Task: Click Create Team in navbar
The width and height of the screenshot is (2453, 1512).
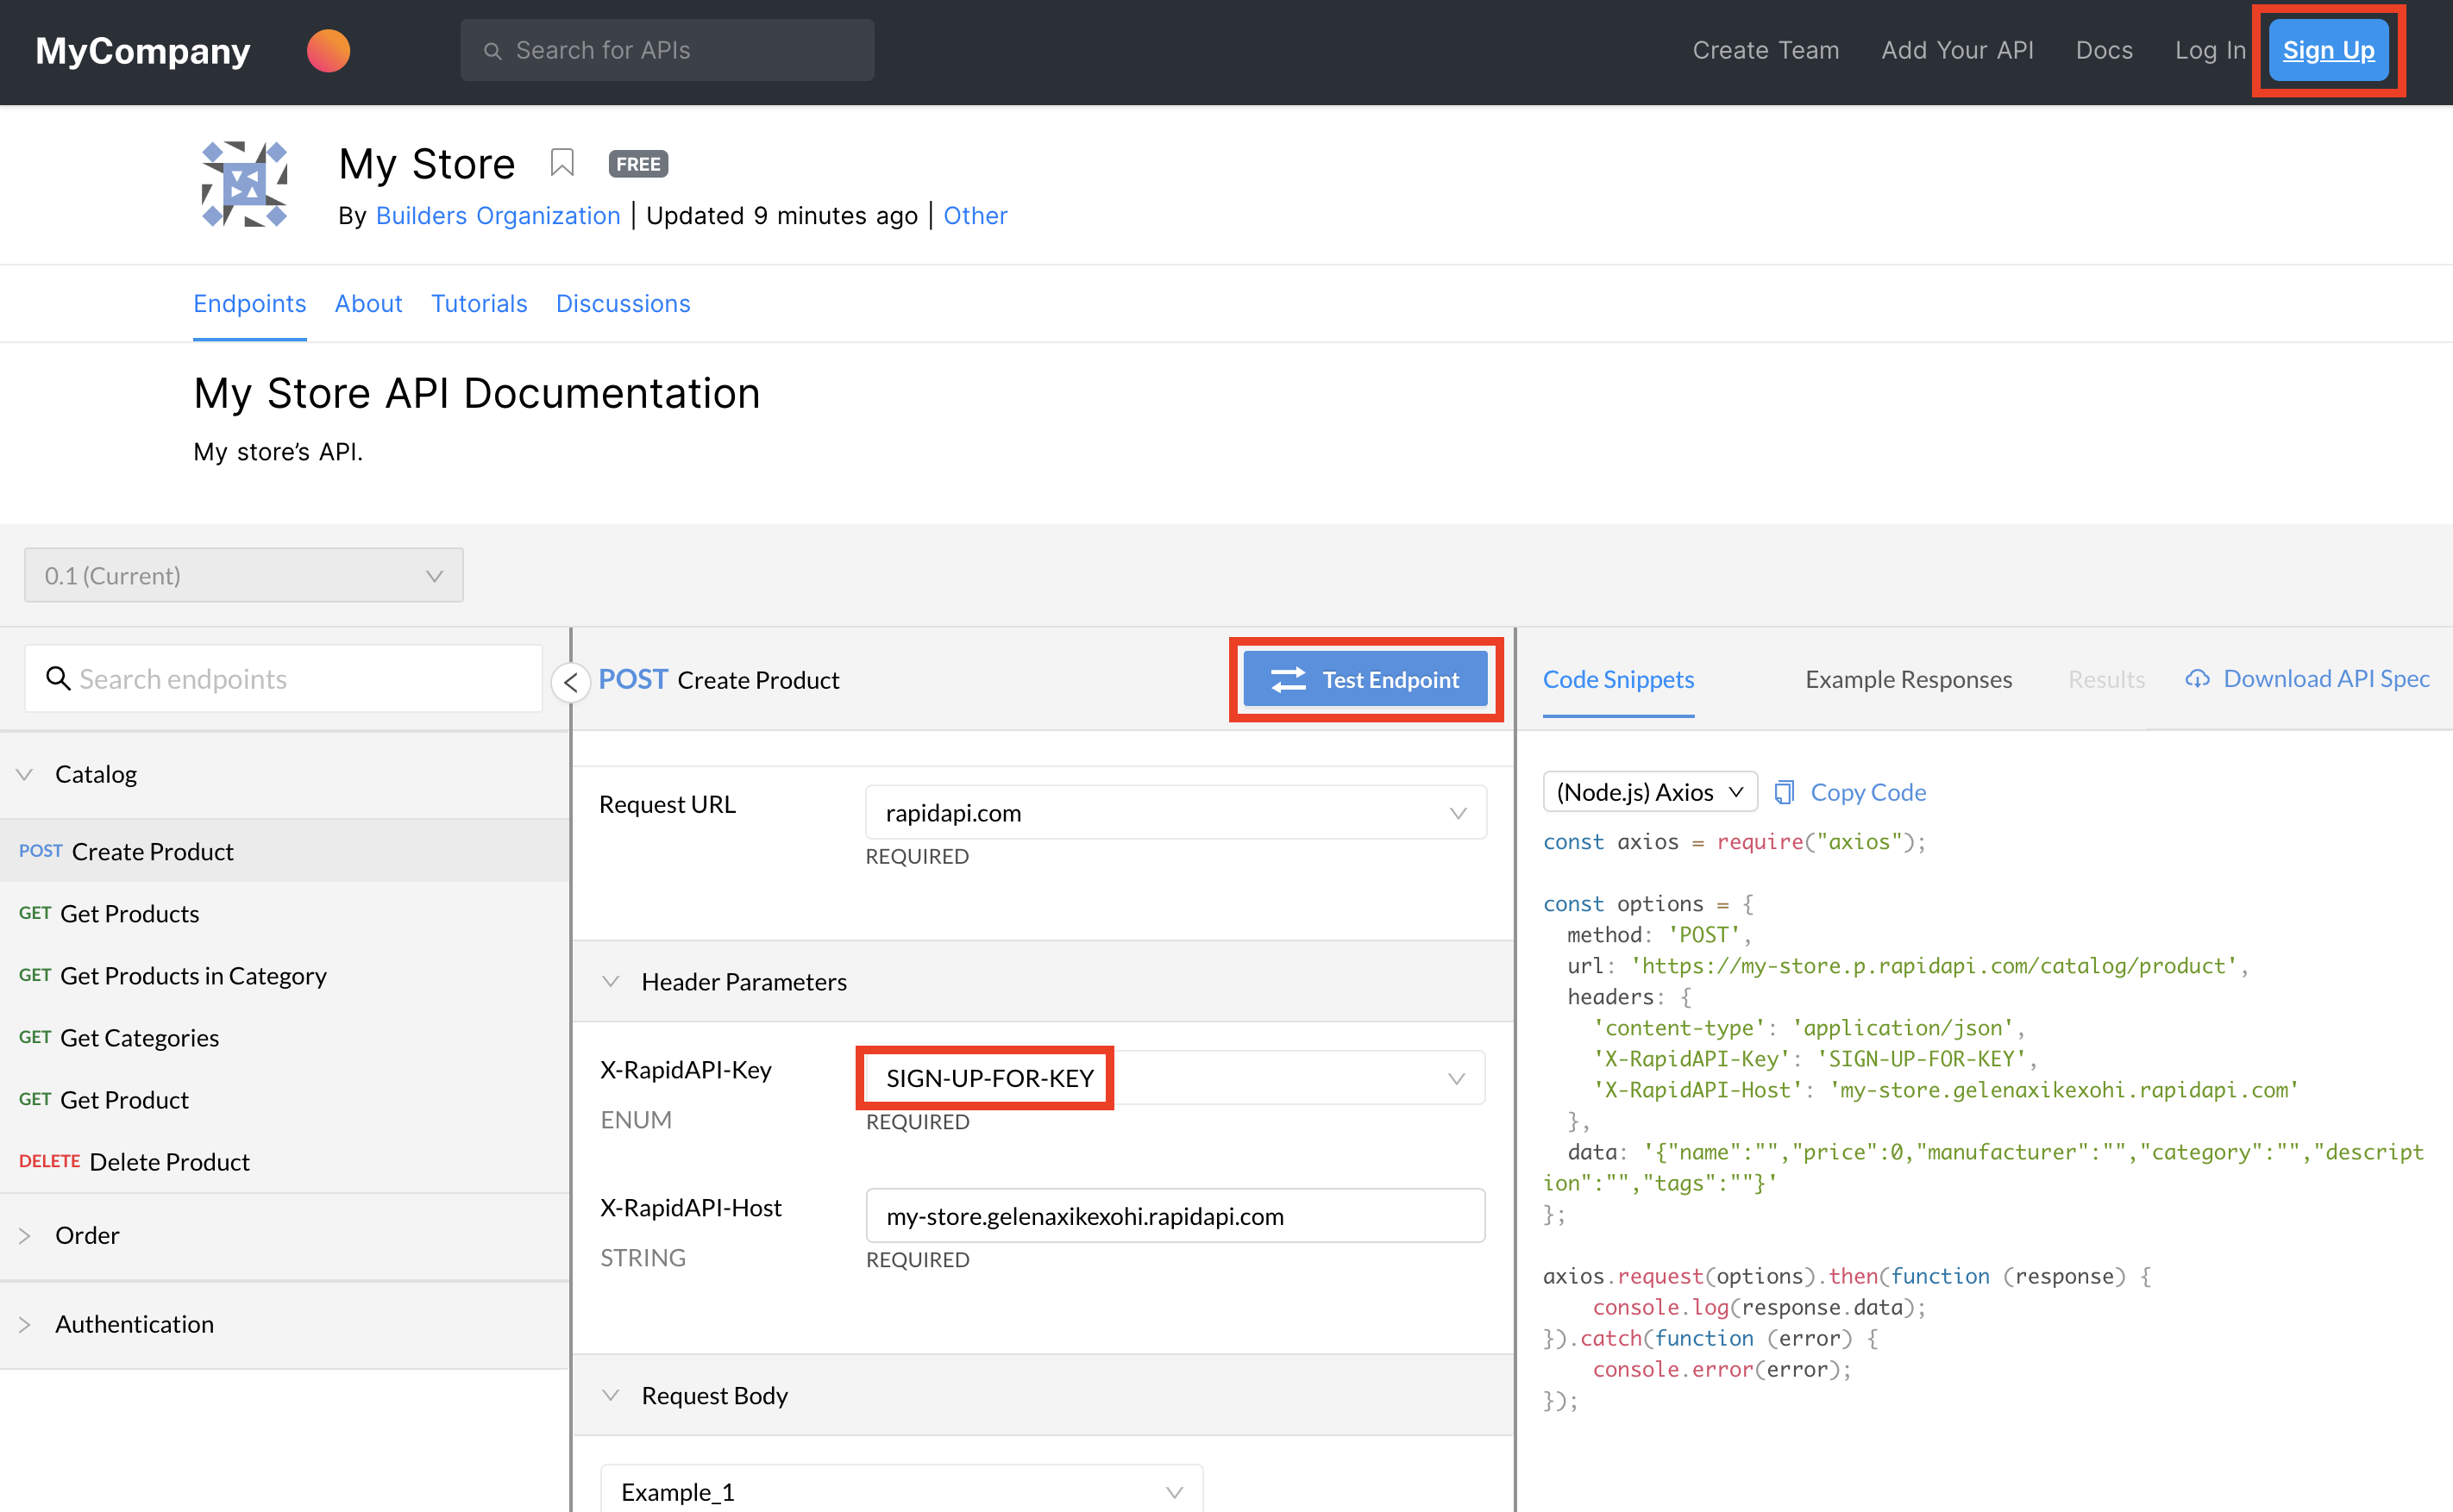Action: [x=1766, y=50]
